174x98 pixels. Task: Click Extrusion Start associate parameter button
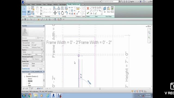(42, 45)
